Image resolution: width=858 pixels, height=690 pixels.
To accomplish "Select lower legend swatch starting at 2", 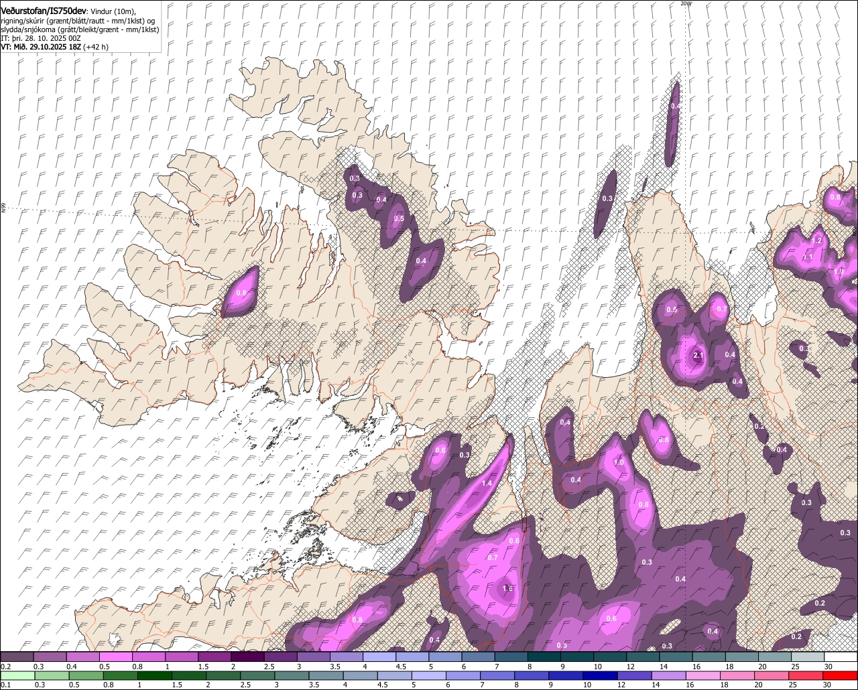I will [x=225, y=676].
